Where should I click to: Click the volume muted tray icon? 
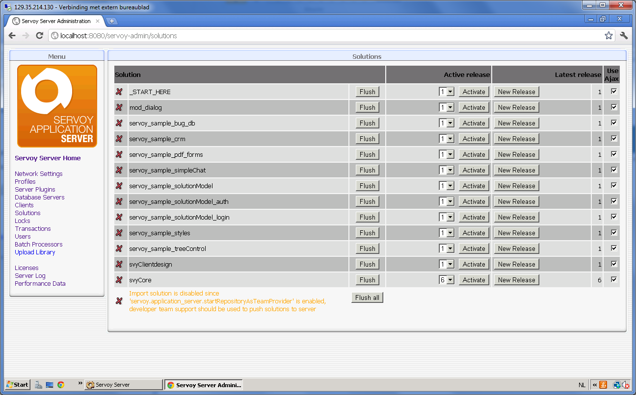tap(625, 385)
